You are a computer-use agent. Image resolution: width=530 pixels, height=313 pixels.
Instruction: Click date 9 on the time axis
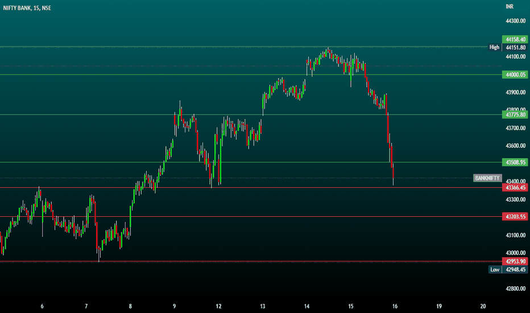point(175,306)
